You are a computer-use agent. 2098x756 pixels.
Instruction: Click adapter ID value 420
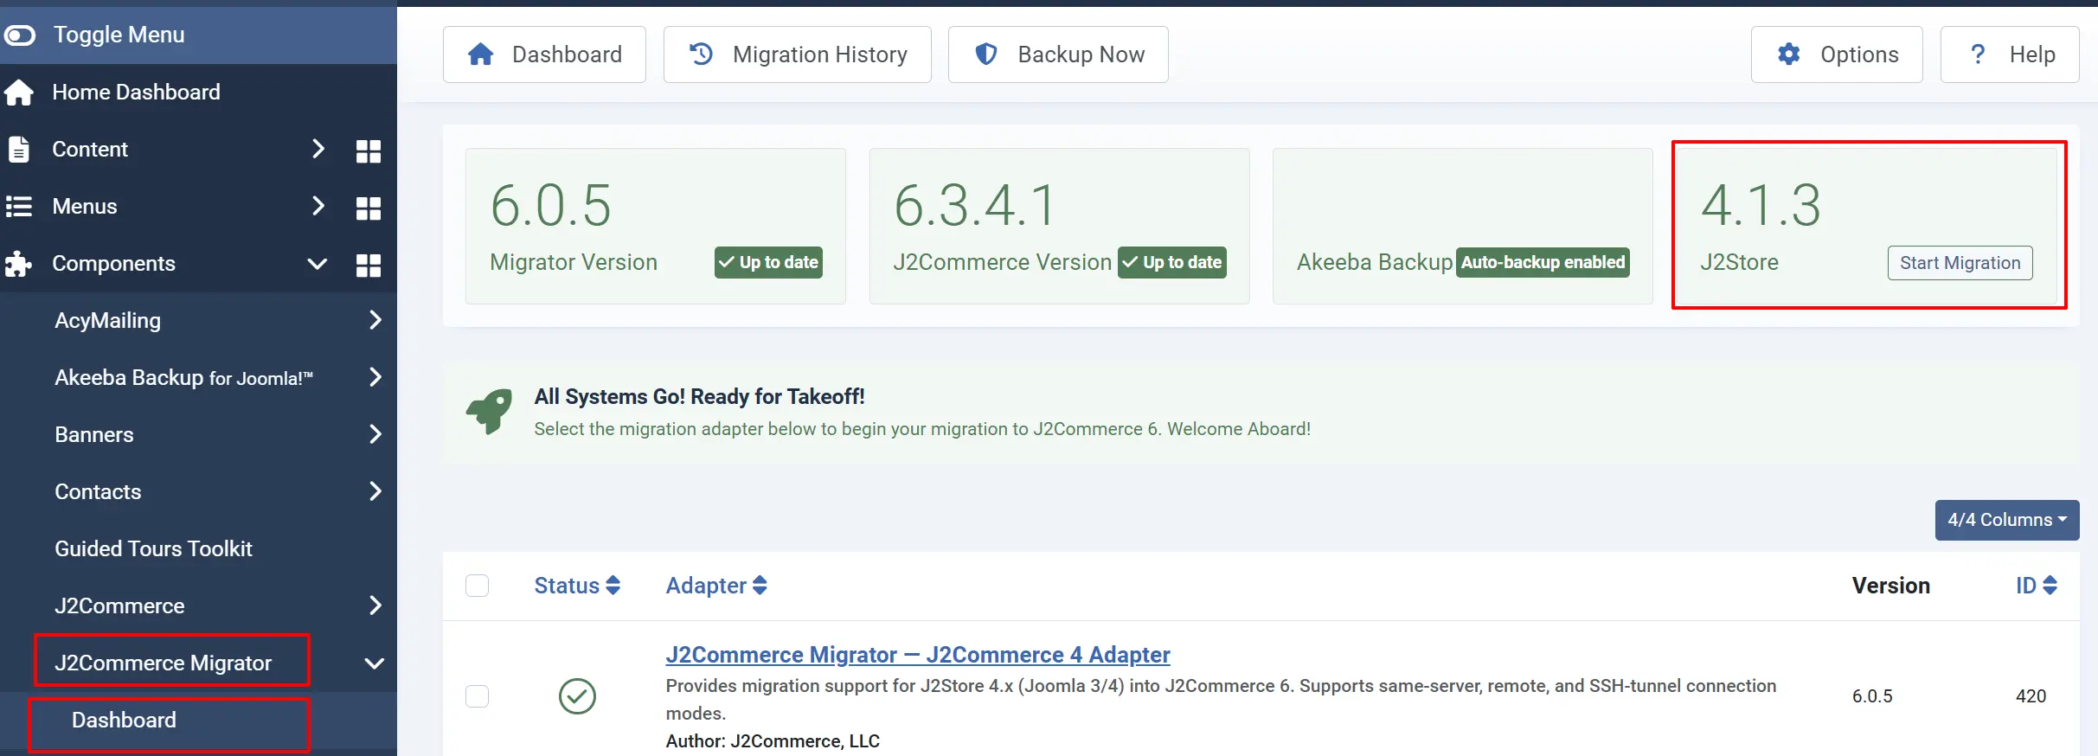pyautogui.click(x=2031, y=696)
